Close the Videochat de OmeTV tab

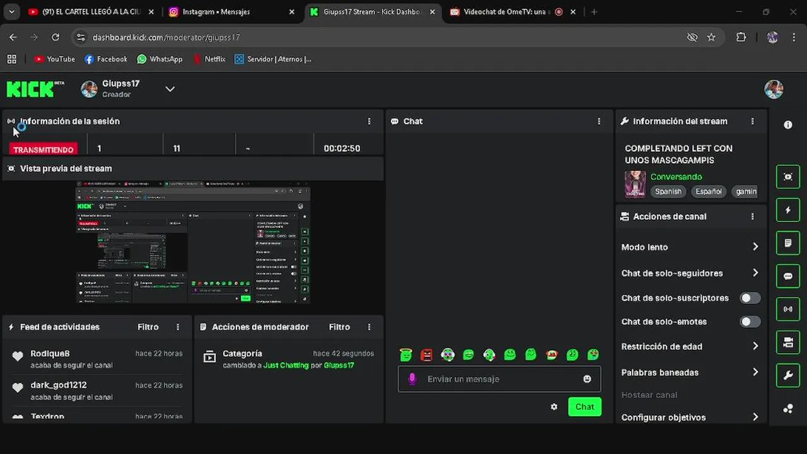572,11
